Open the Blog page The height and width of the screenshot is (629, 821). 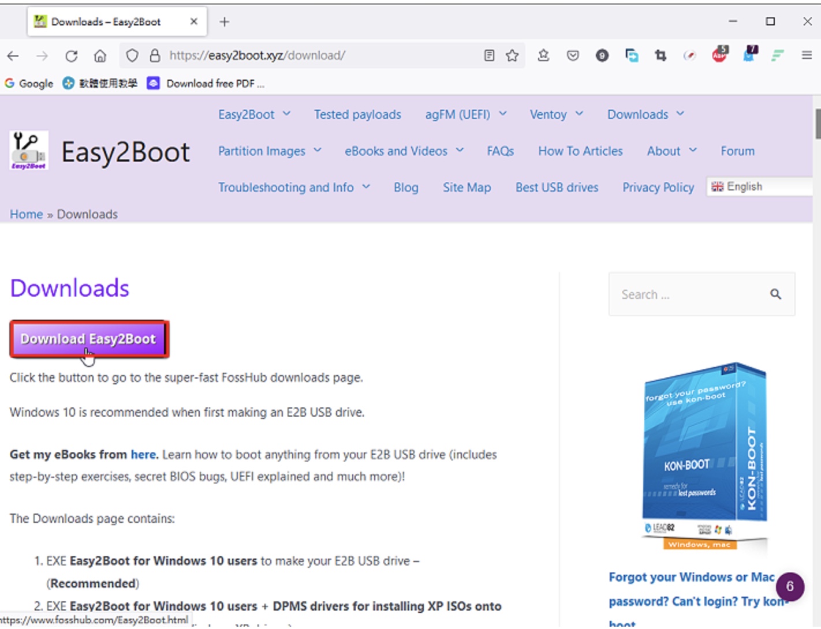click(406, 188)
